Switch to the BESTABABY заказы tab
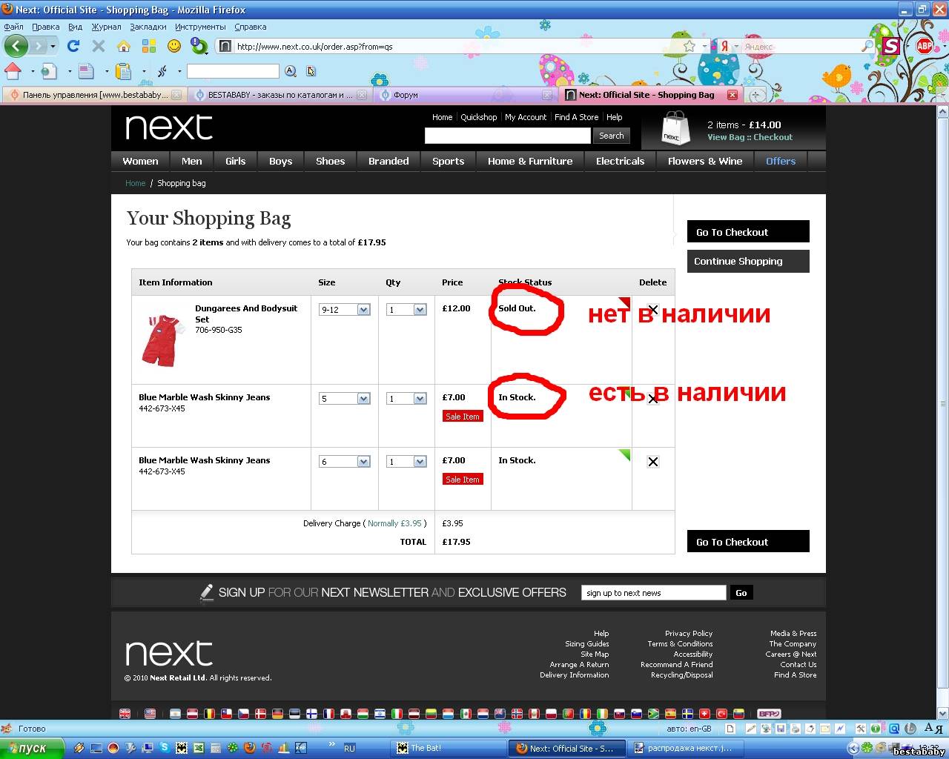The height and width of the screenshot is (759, 949). coord(279,95)
